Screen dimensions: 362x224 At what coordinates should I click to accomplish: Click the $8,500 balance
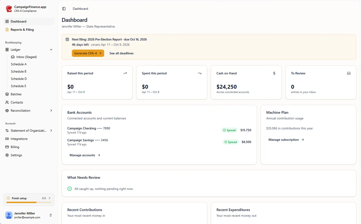(x=246, y=142)
